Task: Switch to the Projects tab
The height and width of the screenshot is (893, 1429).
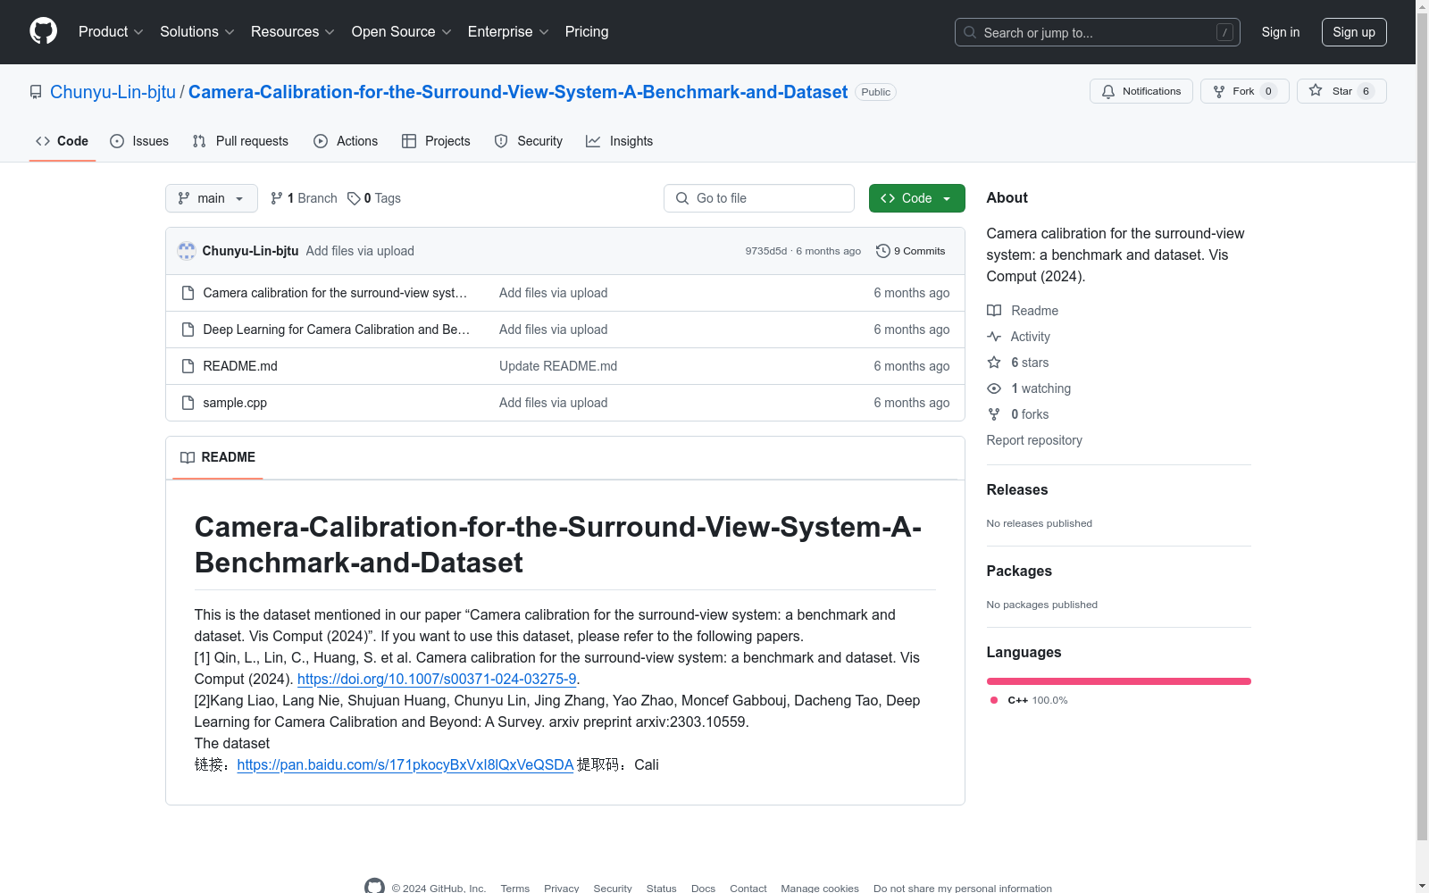Action: 436,141
